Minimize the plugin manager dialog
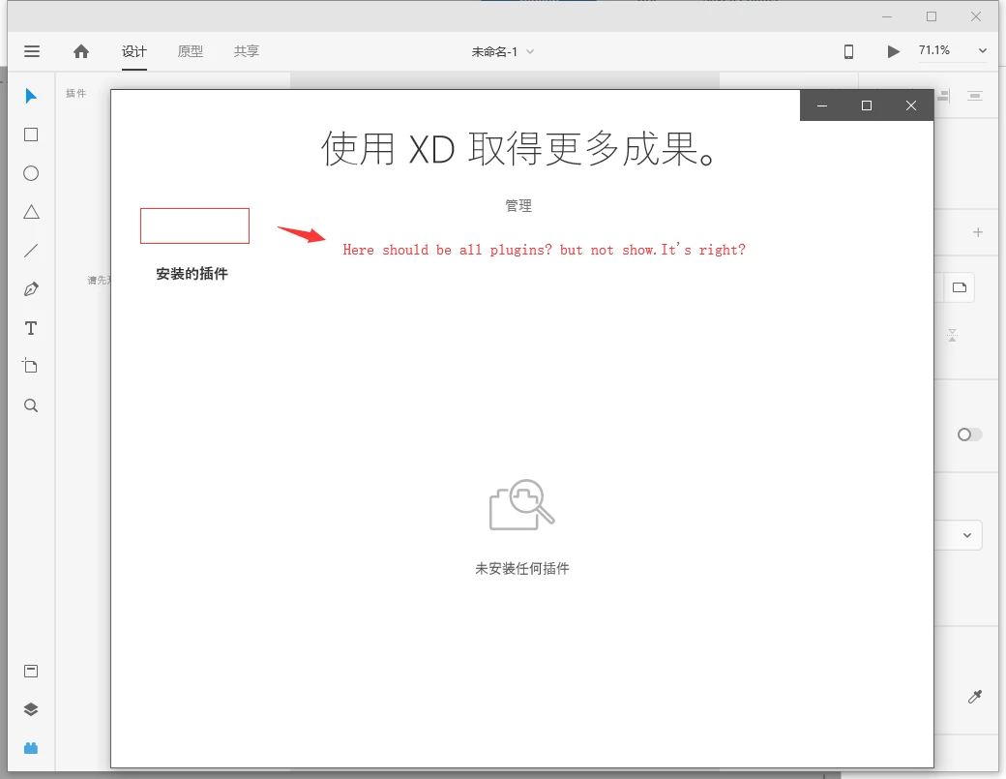The width and height of the screenshot is (1006, 779). tap(822, 105)
